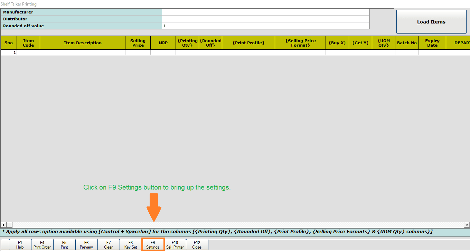
Task: Open F6 Preview
Action: (86, 245)
